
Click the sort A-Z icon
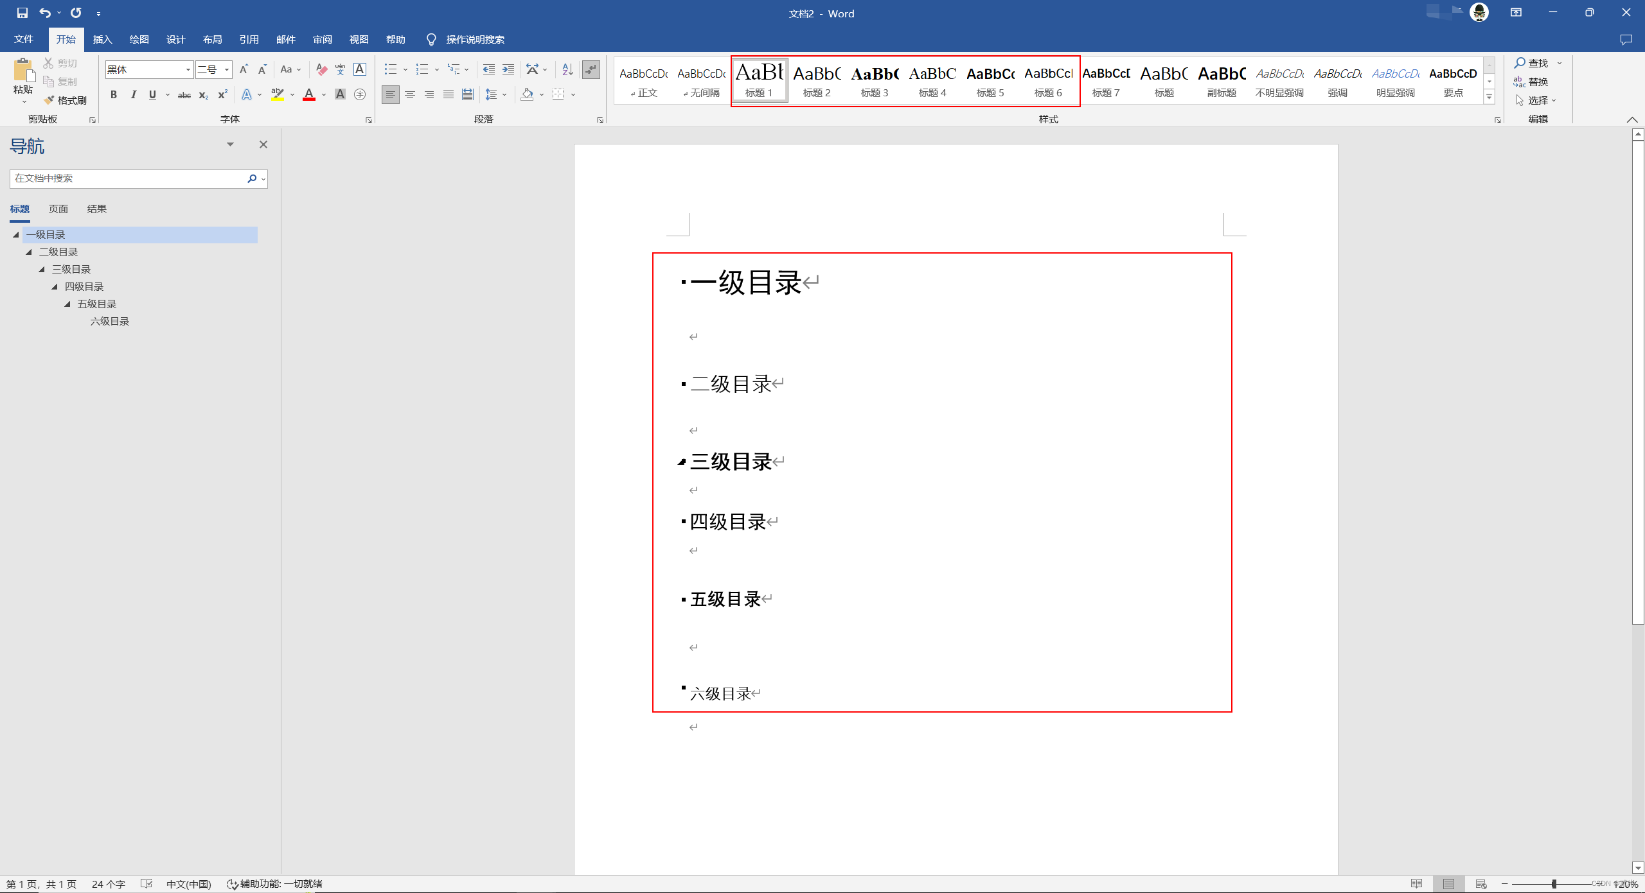(567, 69)
